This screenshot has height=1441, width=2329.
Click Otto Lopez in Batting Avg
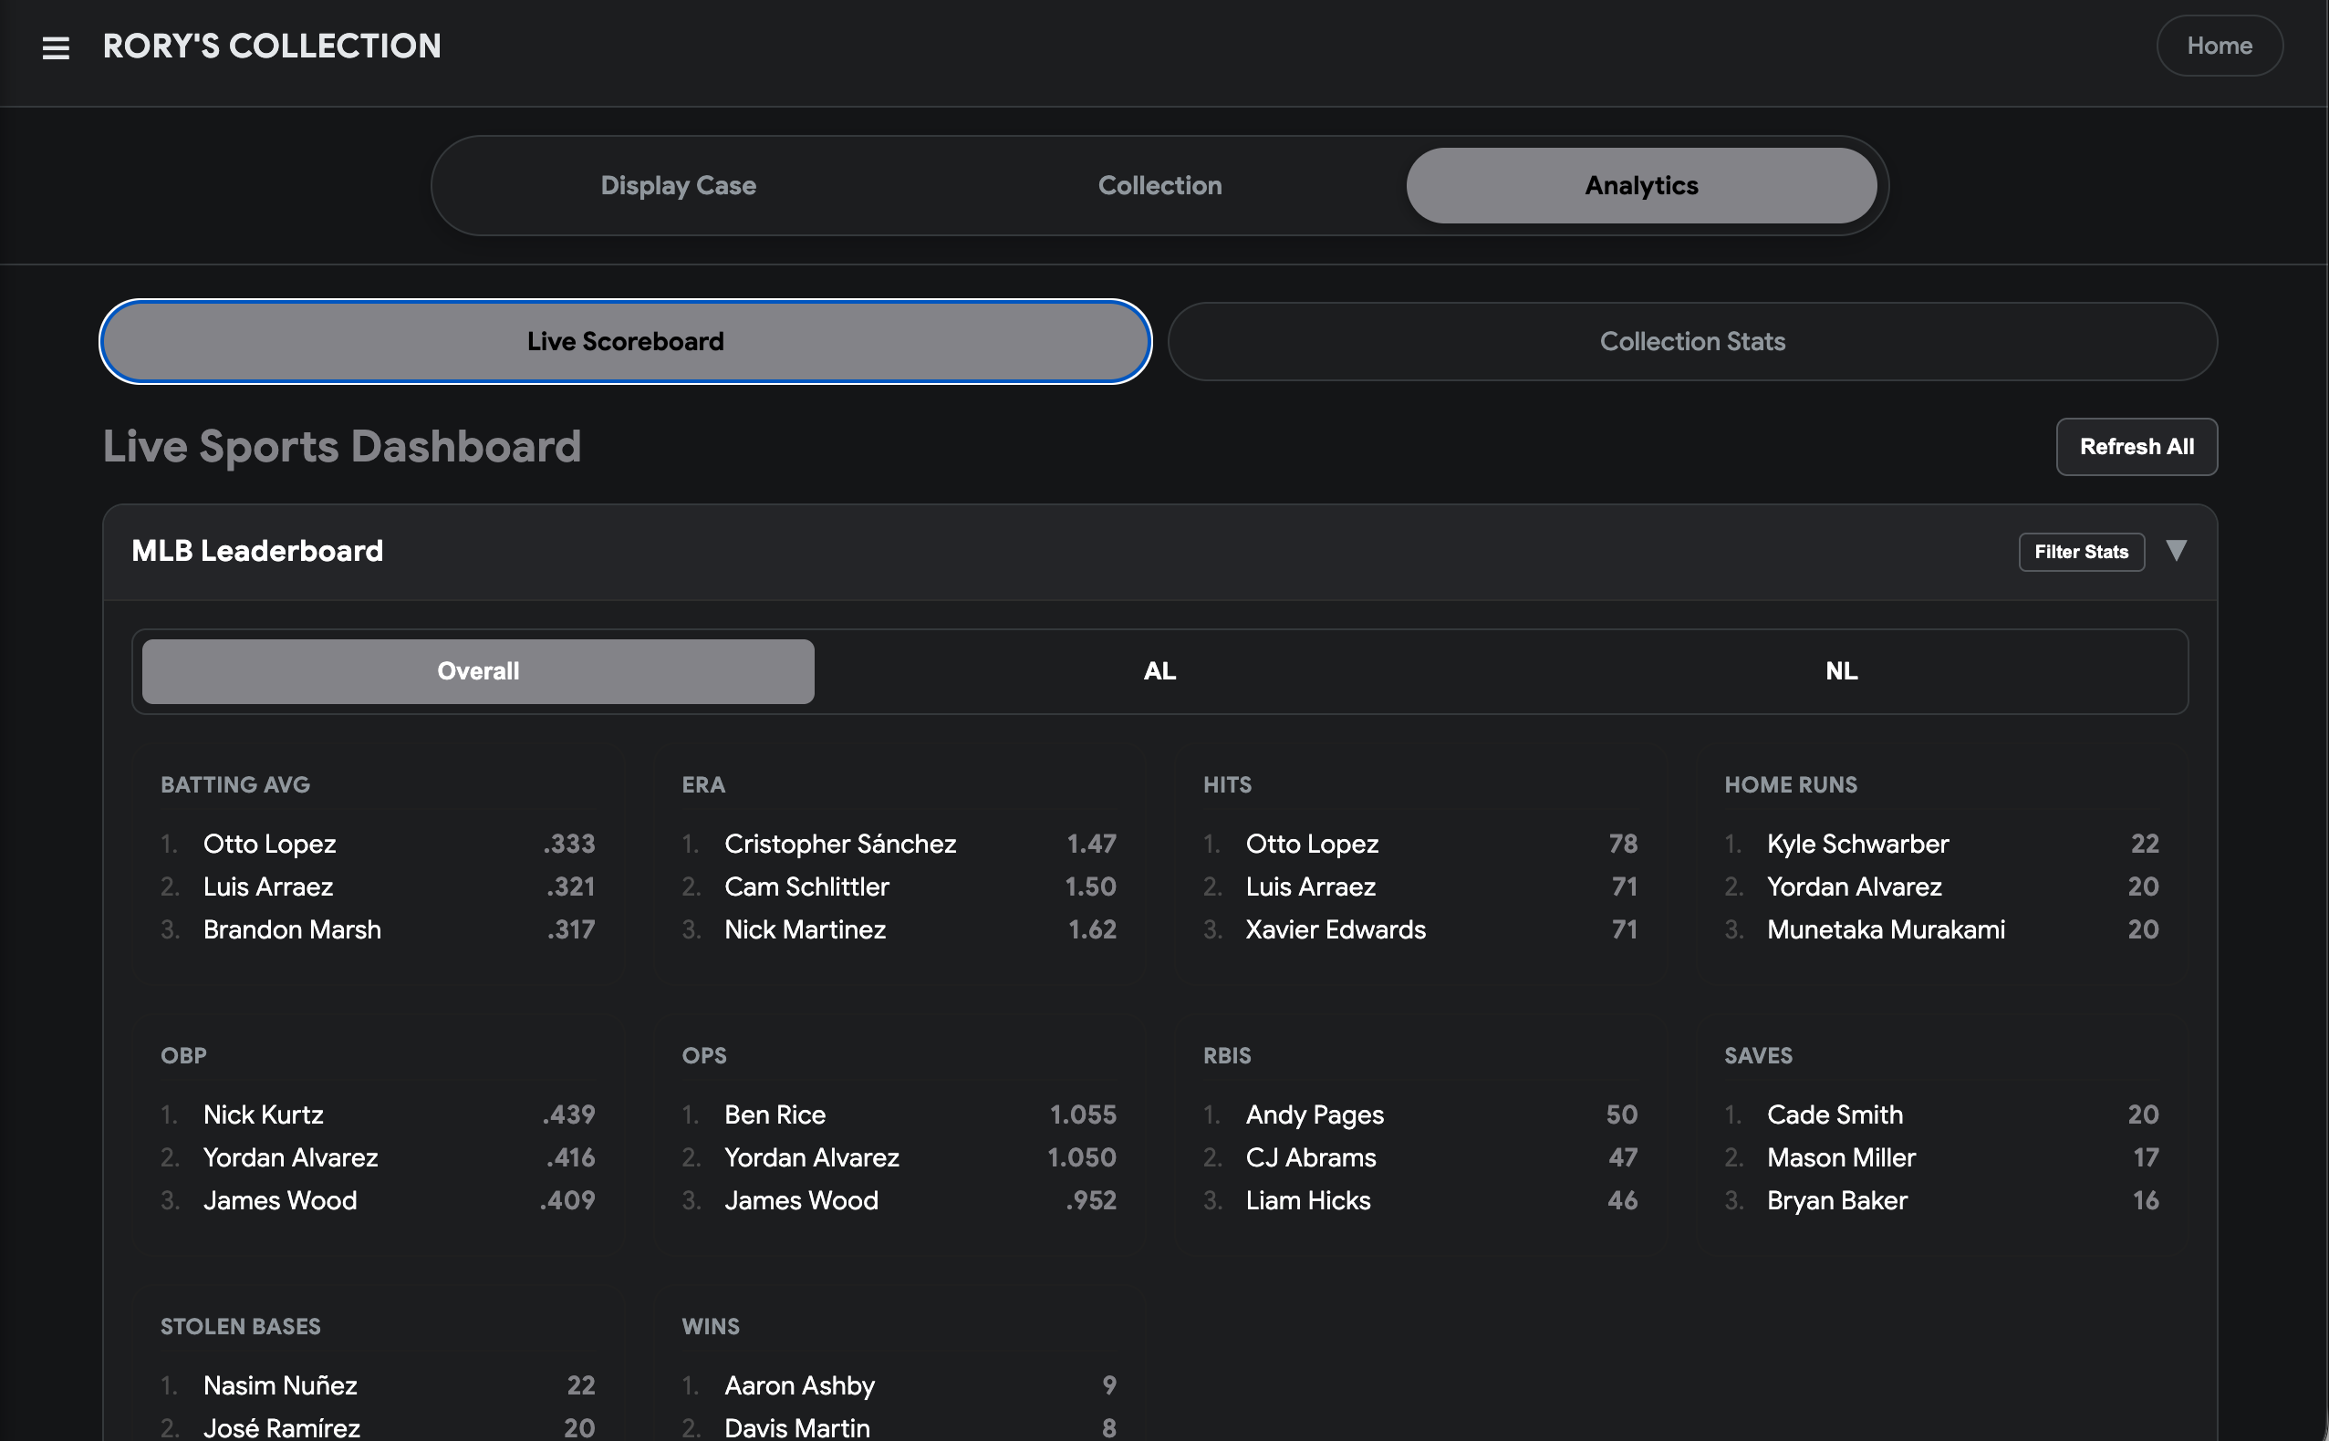[x=270, y=844]
